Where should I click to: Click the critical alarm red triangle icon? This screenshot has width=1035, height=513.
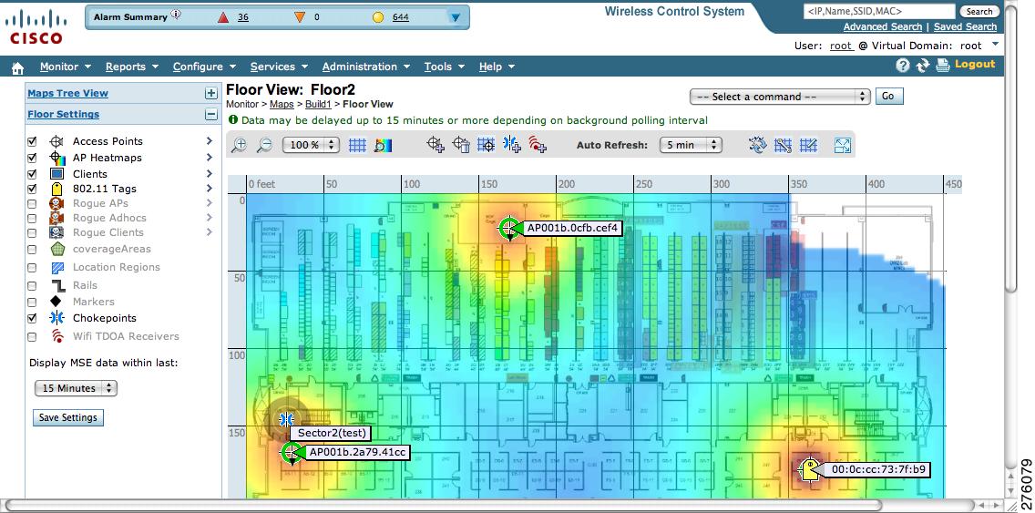pos(224,18)
